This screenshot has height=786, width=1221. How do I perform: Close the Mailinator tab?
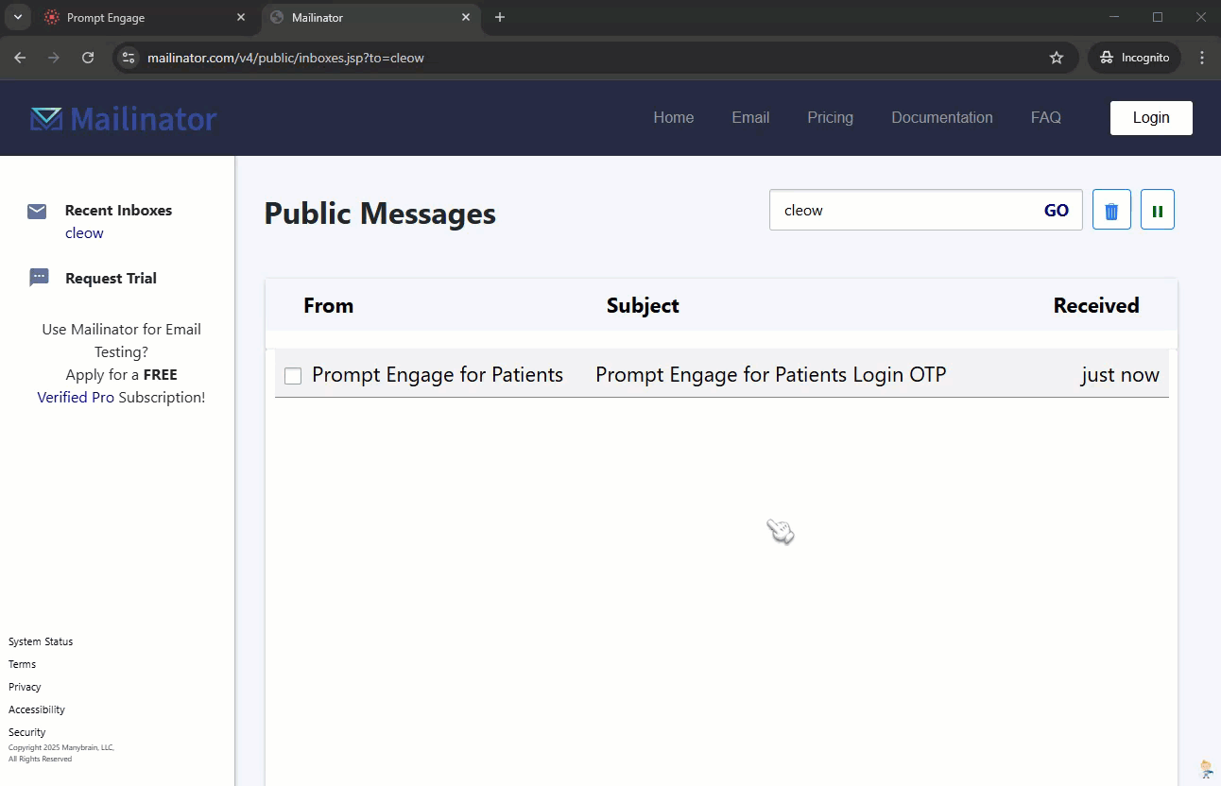pyautogui.click(x=466, y=17)
